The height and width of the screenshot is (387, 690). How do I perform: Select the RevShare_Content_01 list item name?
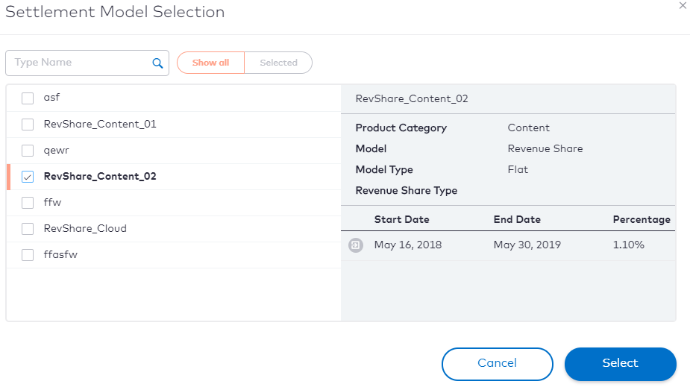point(100,125)
